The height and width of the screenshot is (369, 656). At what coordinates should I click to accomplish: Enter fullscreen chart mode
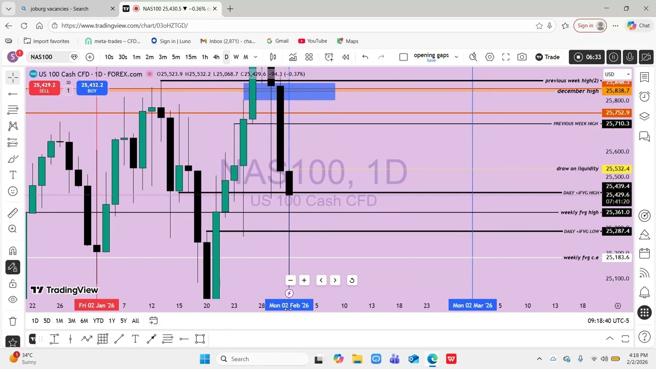506,57
